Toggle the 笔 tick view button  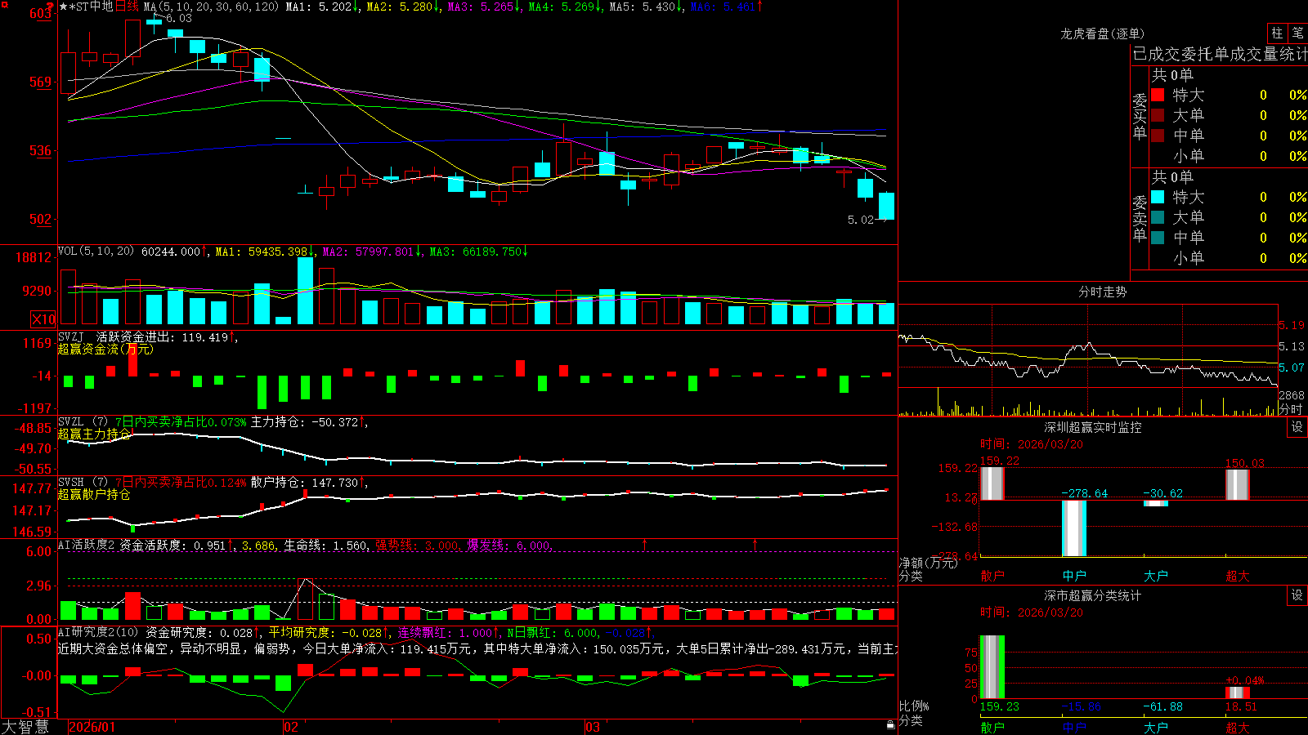pyautogui.click(x=1297, y=33)
